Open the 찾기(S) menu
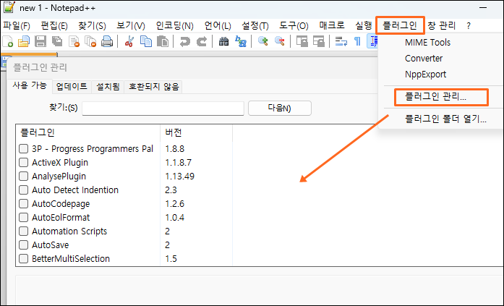Screen dimensions: 504x306 pyautogui.click(x=92, y=26)
